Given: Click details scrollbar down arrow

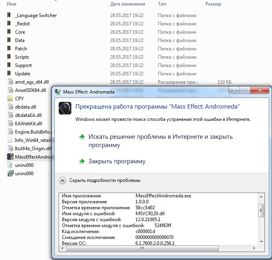Looking at the screenshot, I should click(261, 242).
